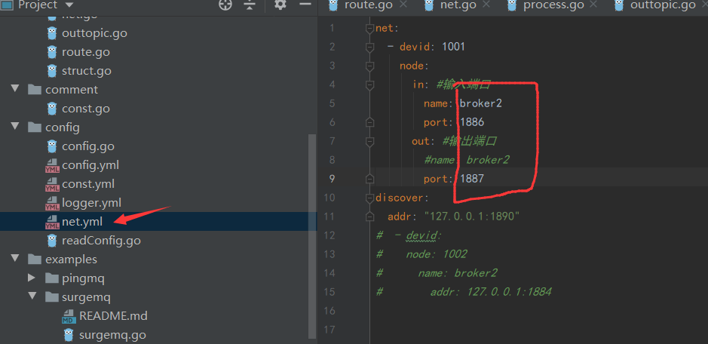The height and width of the screenshot is (344, 708).
Task: Switch to the net.go tab
Action: point(458,5)
